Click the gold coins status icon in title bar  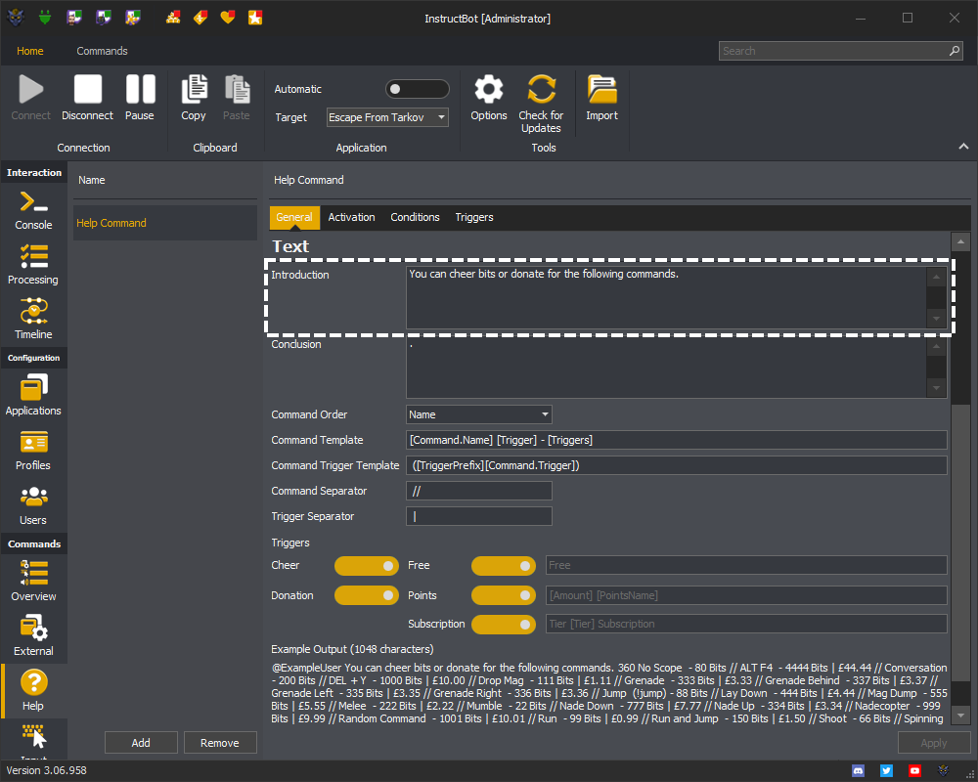(173, 18)
